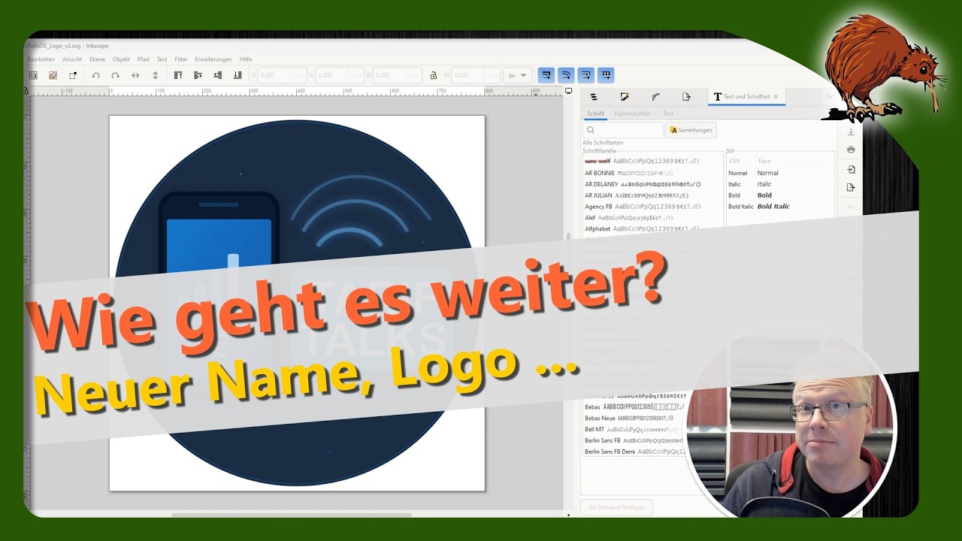
Task: Click Select All in All Layers icon
Action: click(x=53, y=75)
